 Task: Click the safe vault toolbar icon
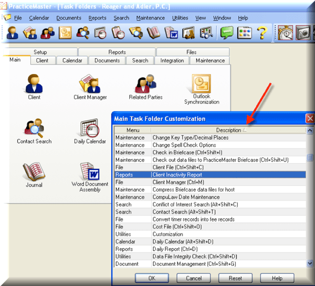(303, 33)
